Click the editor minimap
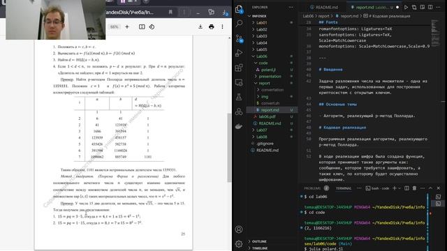This screenshot has height=251, width=447. [435, 33]
